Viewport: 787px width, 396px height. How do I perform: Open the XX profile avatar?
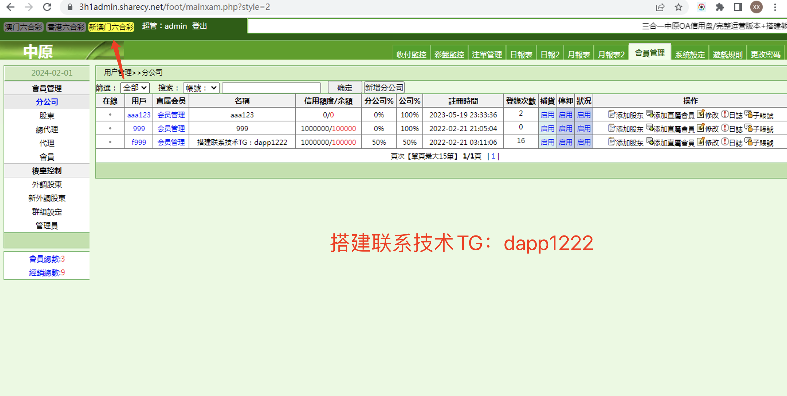tap(756, 7)
